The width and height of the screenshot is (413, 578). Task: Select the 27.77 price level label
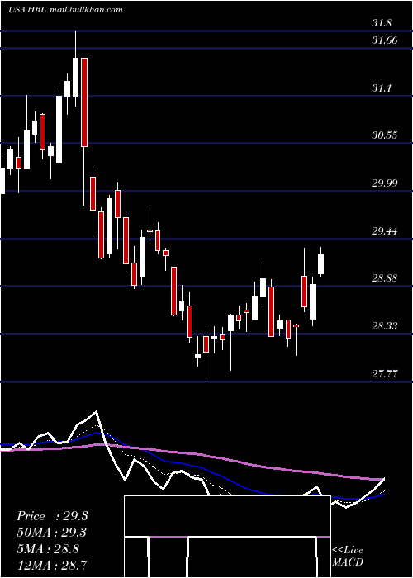coord(385,374)
